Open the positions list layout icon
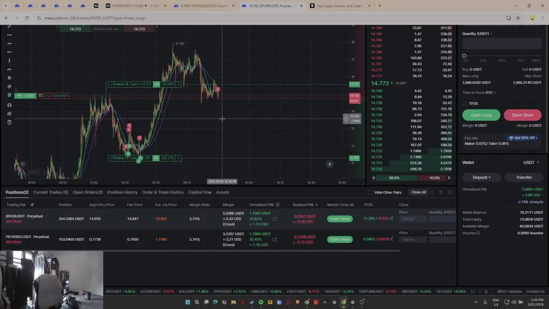This screenshot has width=549, height=309. (x=449, y=192)
